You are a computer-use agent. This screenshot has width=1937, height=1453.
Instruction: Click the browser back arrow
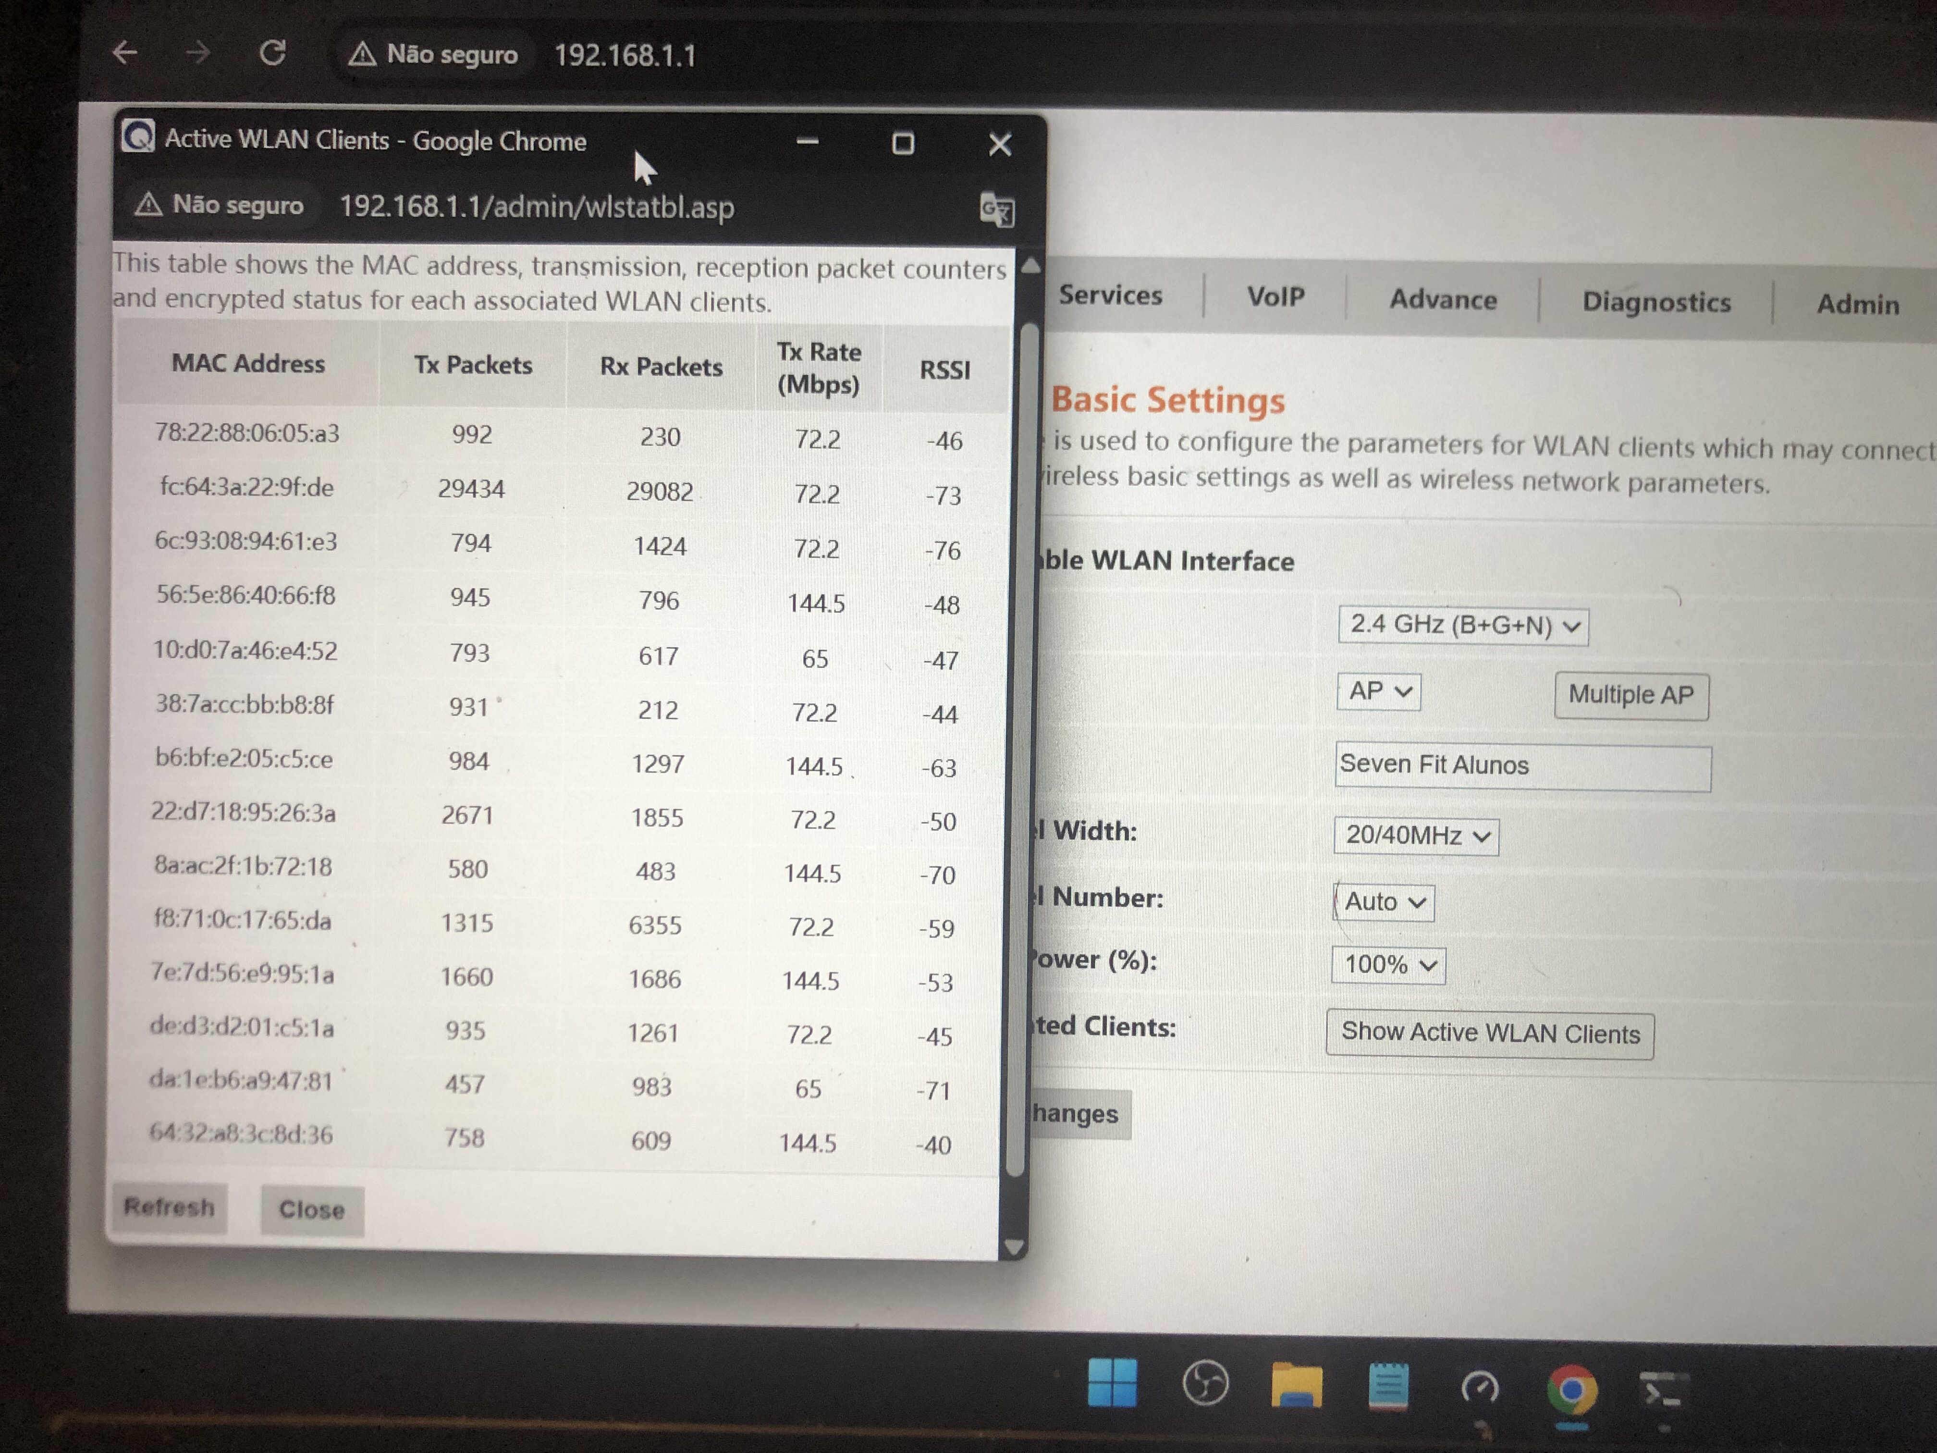(125, 52)
